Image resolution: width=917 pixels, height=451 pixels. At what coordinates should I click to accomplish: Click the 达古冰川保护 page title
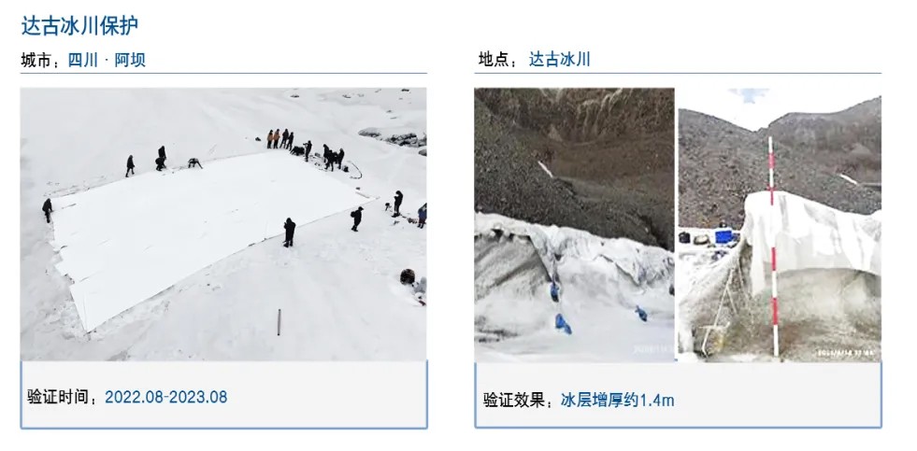pos(79,25)
